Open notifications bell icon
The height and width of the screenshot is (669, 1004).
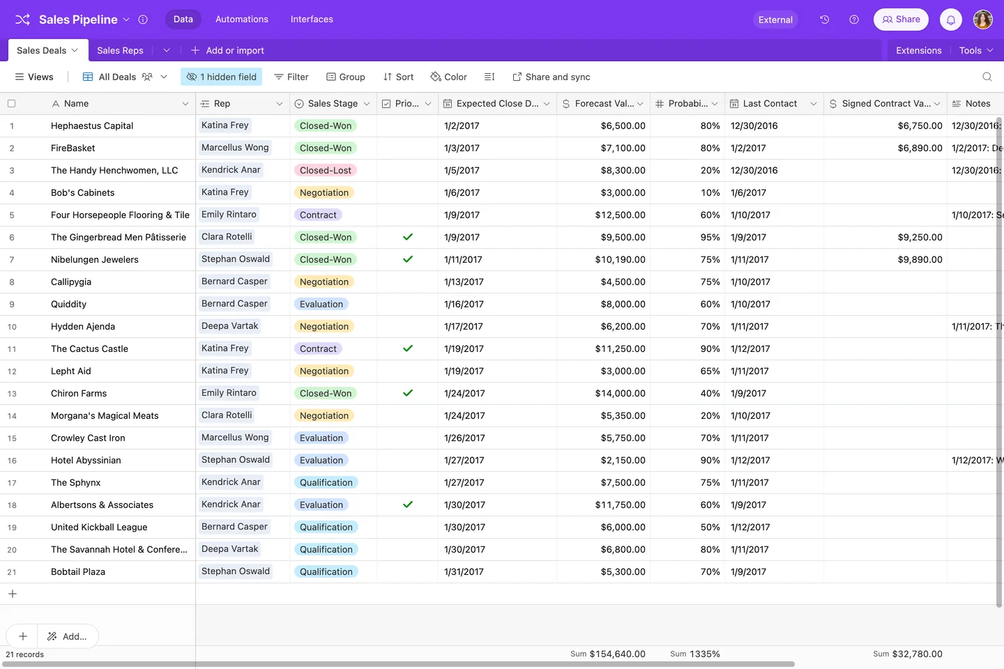point(951,20)
